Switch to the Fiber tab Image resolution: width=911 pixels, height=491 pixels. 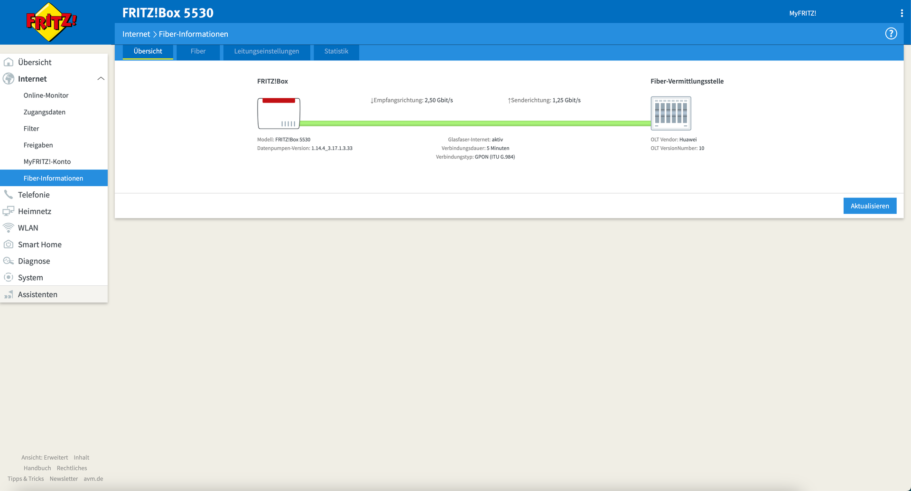pyautogui.click(x=198, y=51)
